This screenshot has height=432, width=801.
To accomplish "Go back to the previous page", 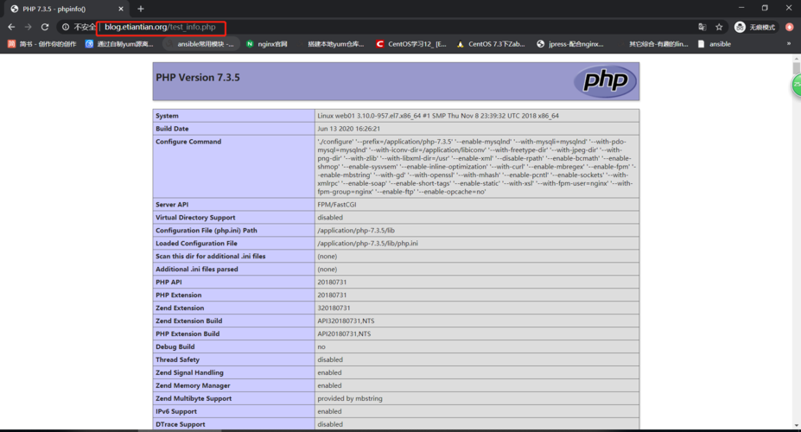I will (x=11, y=27).
